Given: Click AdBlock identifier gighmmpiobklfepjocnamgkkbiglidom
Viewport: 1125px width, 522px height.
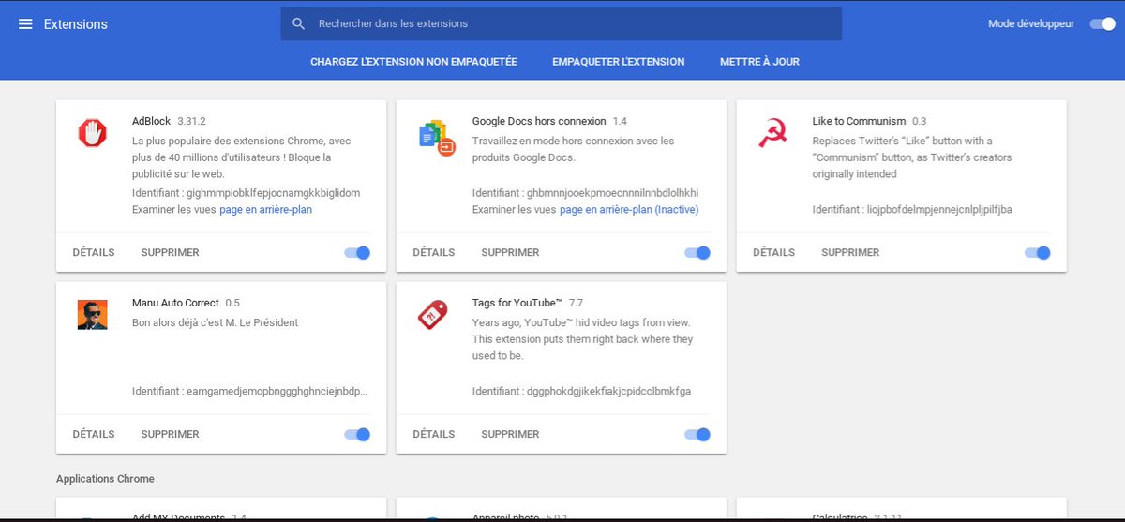Looking at the screenshot, I should click(274, 193).
